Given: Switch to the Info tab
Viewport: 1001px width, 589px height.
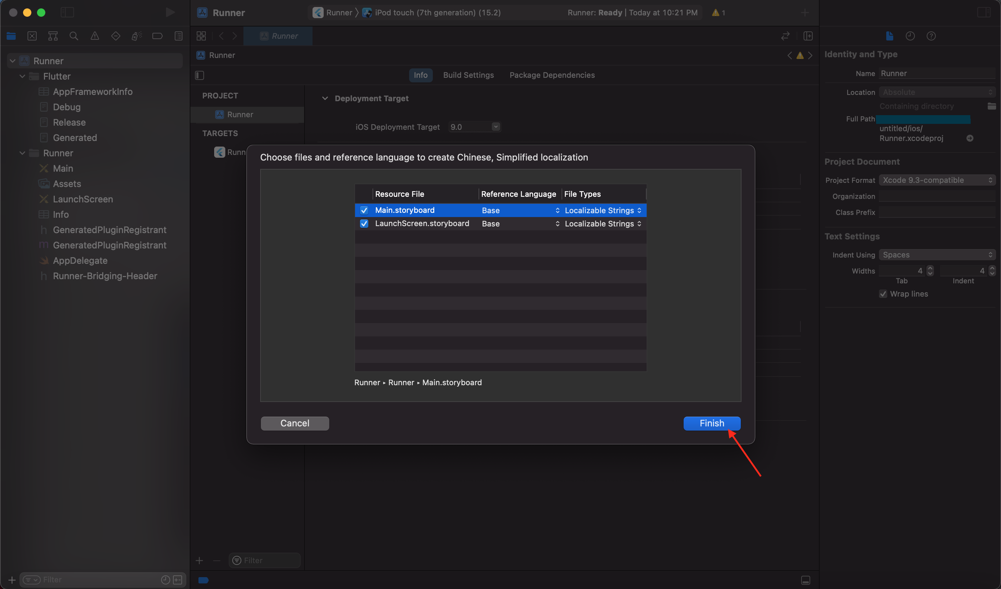Looking at the screenshot, I should click(421, 75).
